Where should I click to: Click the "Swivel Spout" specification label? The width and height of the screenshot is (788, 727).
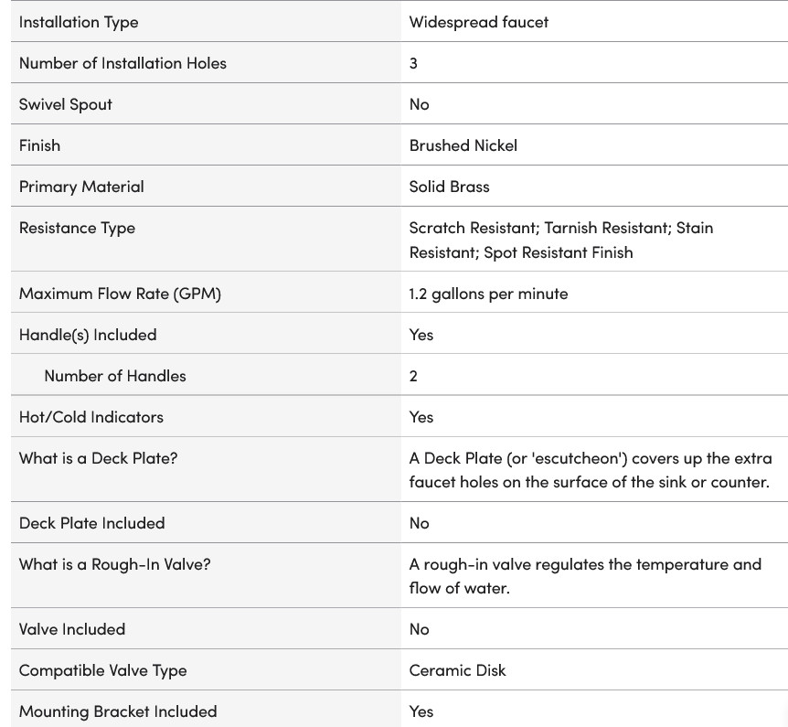point(66,104)
